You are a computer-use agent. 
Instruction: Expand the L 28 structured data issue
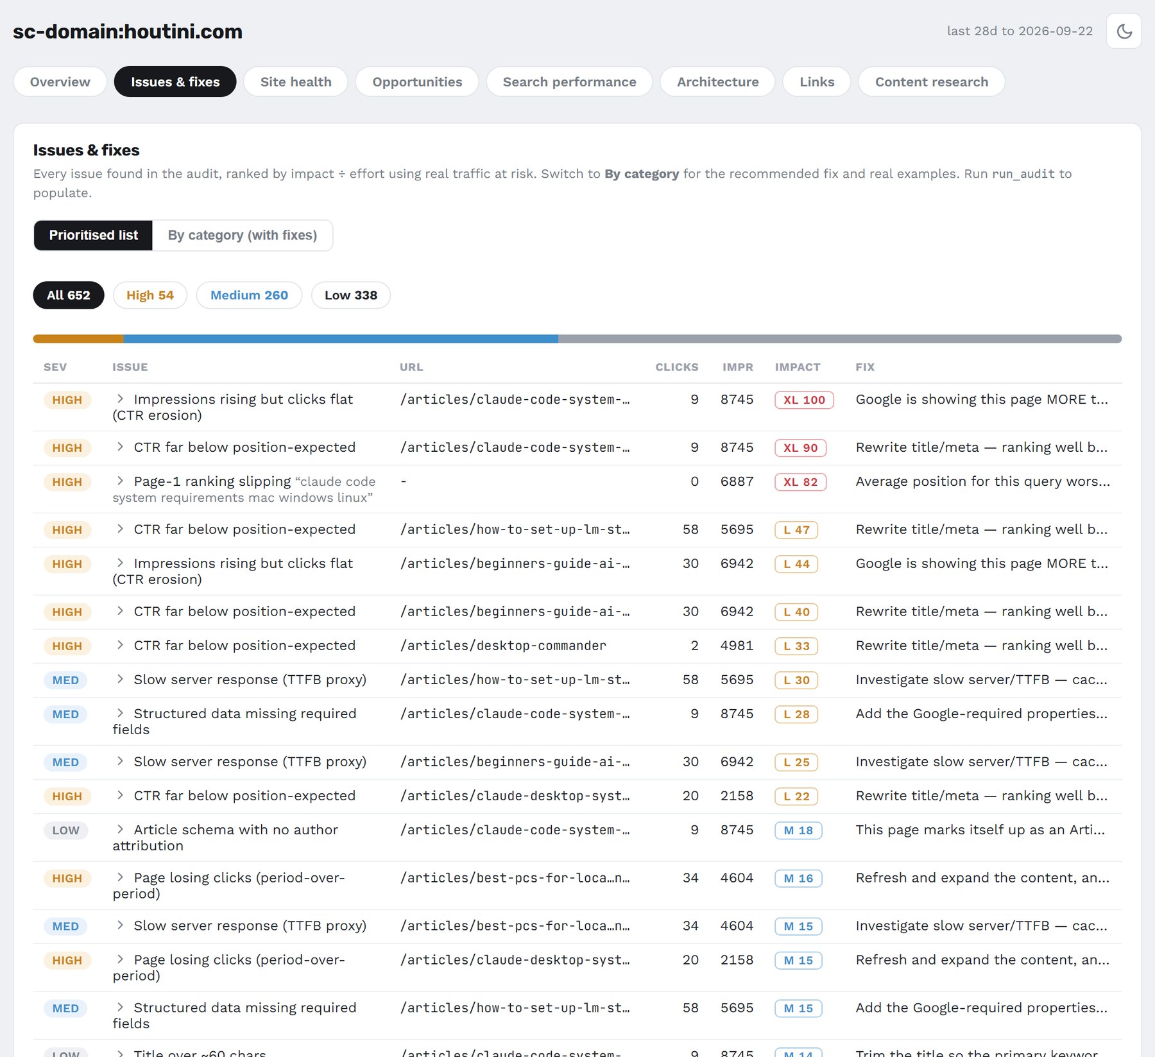coord(120,714)
